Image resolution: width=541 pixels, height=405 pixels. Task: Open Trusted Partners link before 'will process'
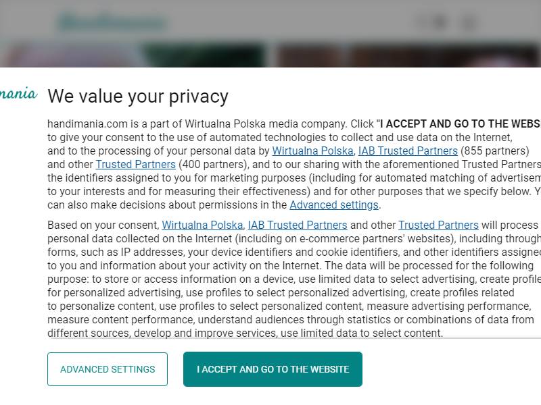click(x=438, y=225)
